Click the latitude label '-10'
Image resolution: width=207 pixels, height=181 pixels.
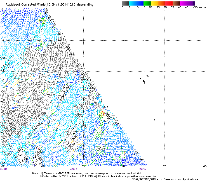coord(3,163)
